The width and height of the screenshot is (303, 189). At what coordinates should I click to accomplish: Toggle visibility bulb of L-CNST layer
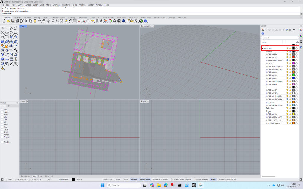(x=287, y=63)
